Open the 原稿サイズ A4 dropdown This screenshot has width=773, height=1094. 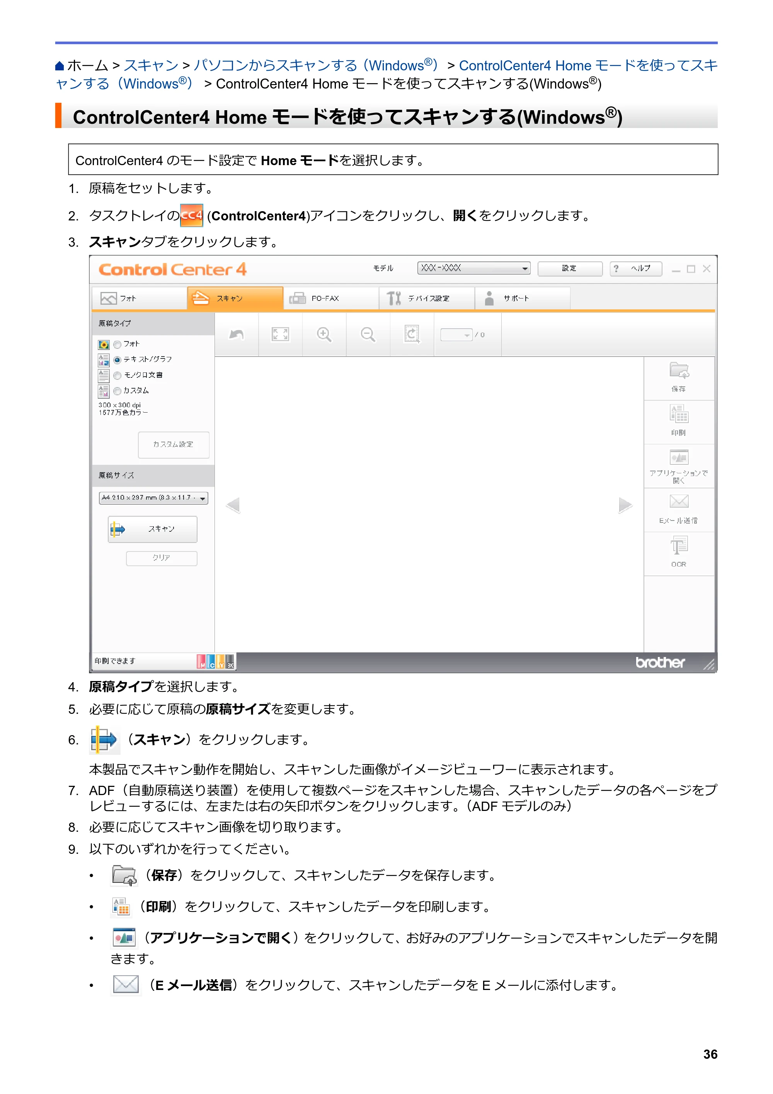pyautogui.click(x=153, y=498)
